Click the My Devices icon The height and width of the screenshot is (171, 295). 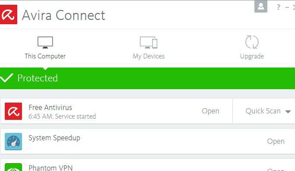point(149,42)
